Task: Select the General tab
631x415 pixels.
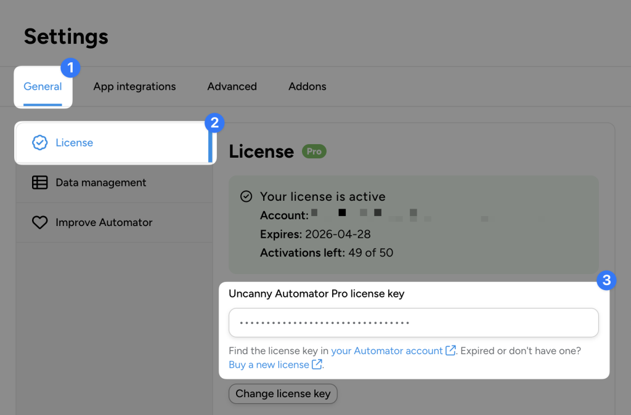Action: click(x=43, y=86)
